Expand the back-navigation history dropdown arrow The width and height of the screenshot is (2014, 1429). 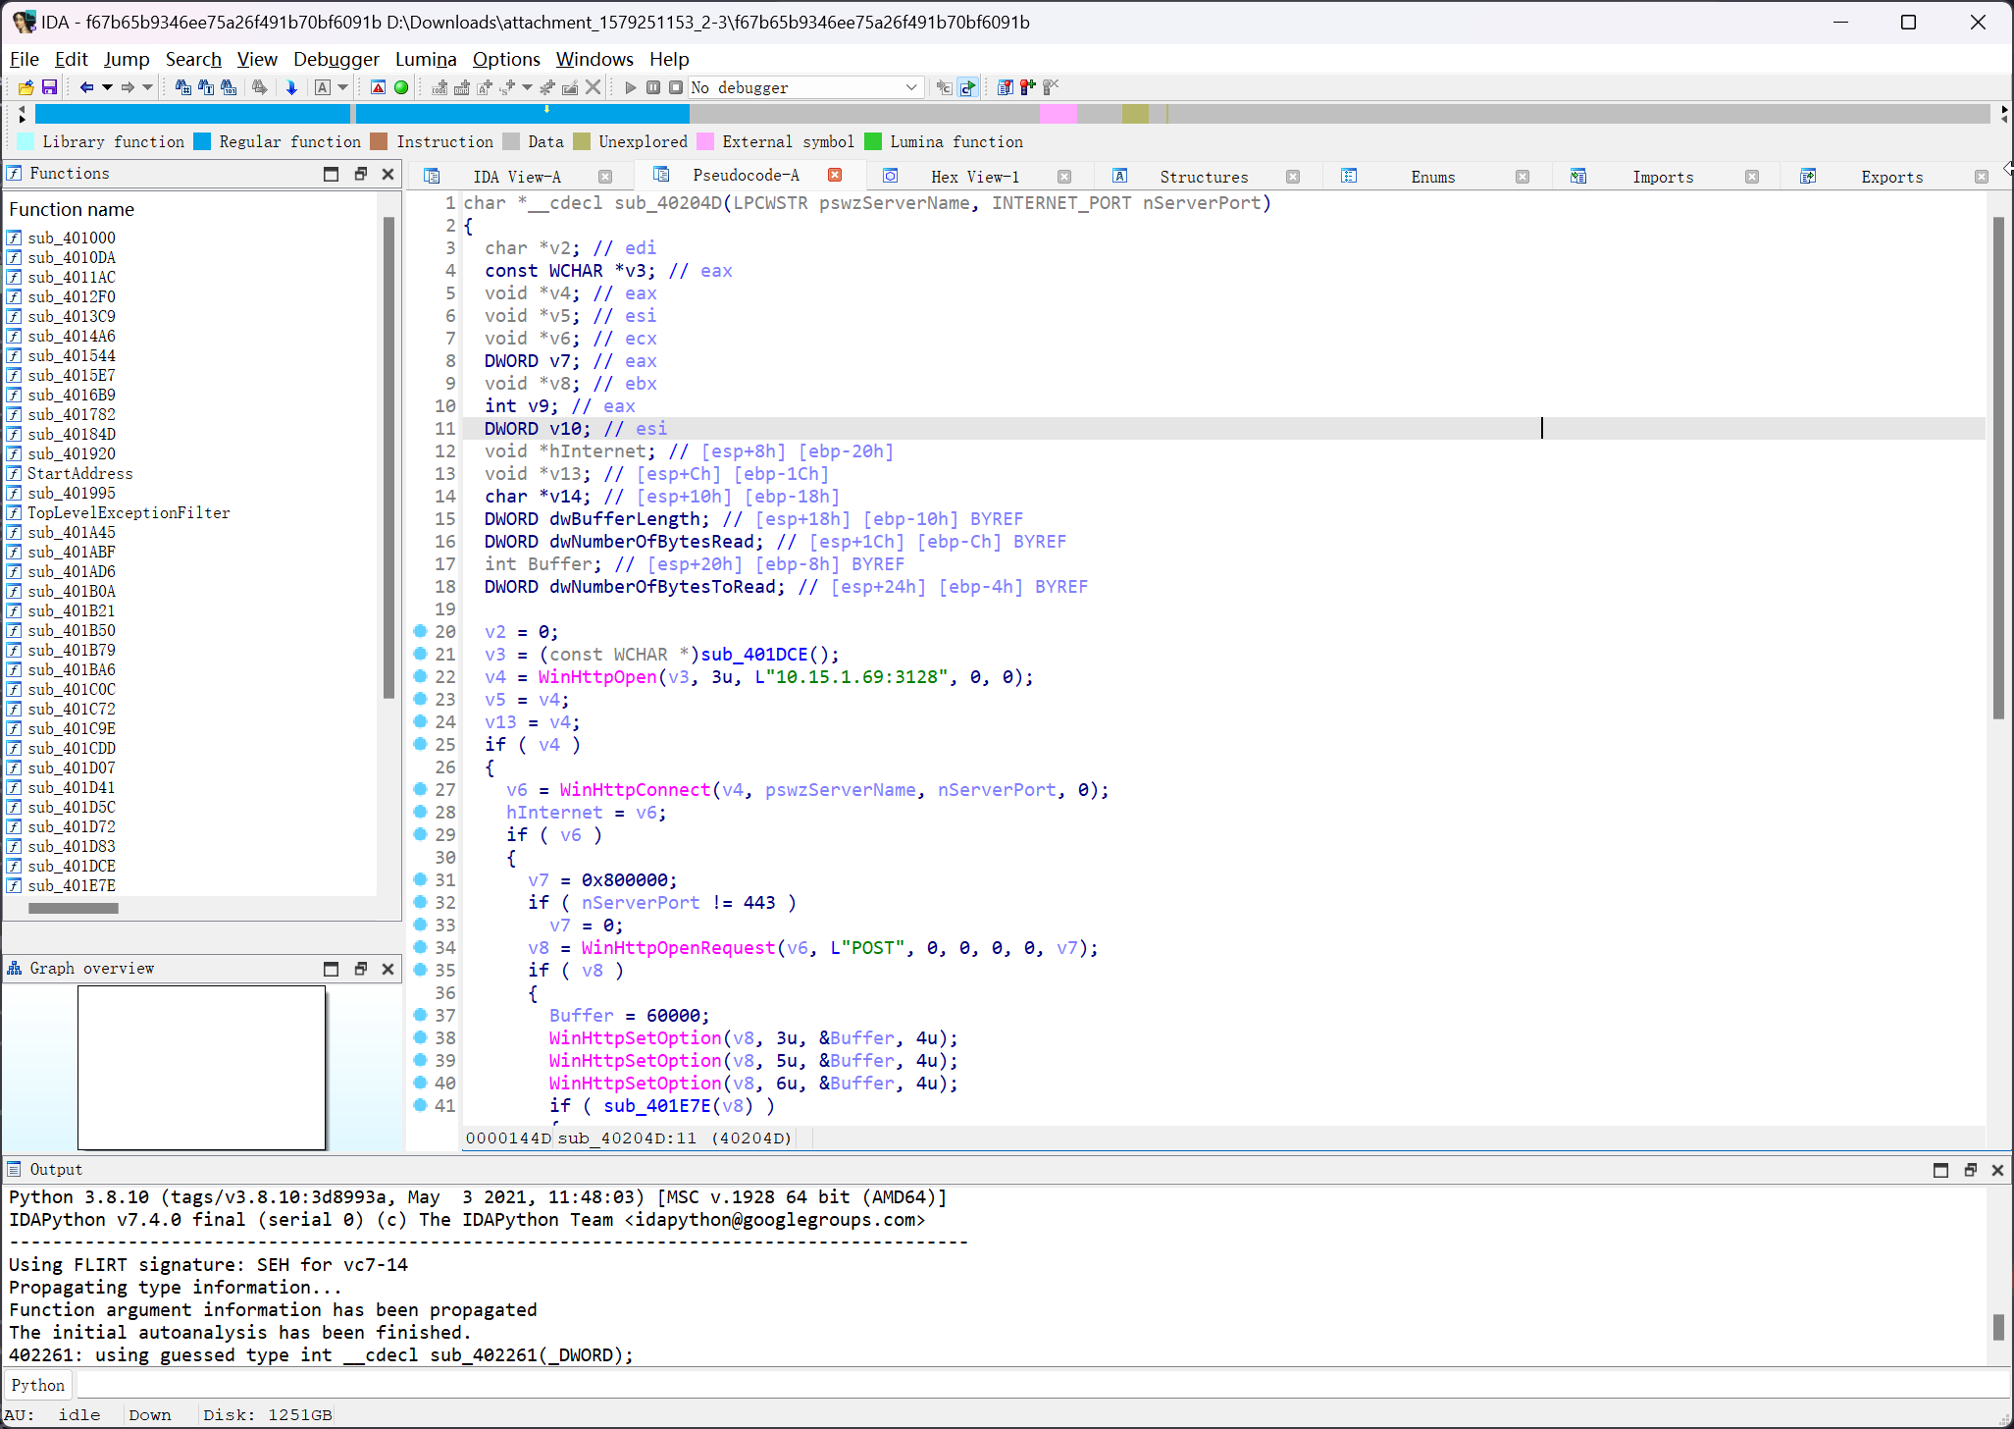(x=107, y=87)
